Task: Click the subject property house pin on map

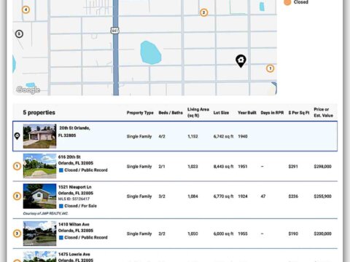Action: [x=241, y=61]
